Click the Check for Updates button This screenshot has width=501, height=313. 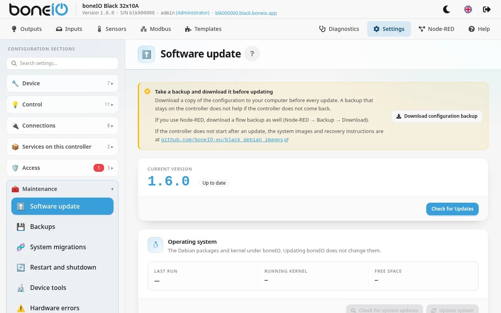(x=452, y=209)
